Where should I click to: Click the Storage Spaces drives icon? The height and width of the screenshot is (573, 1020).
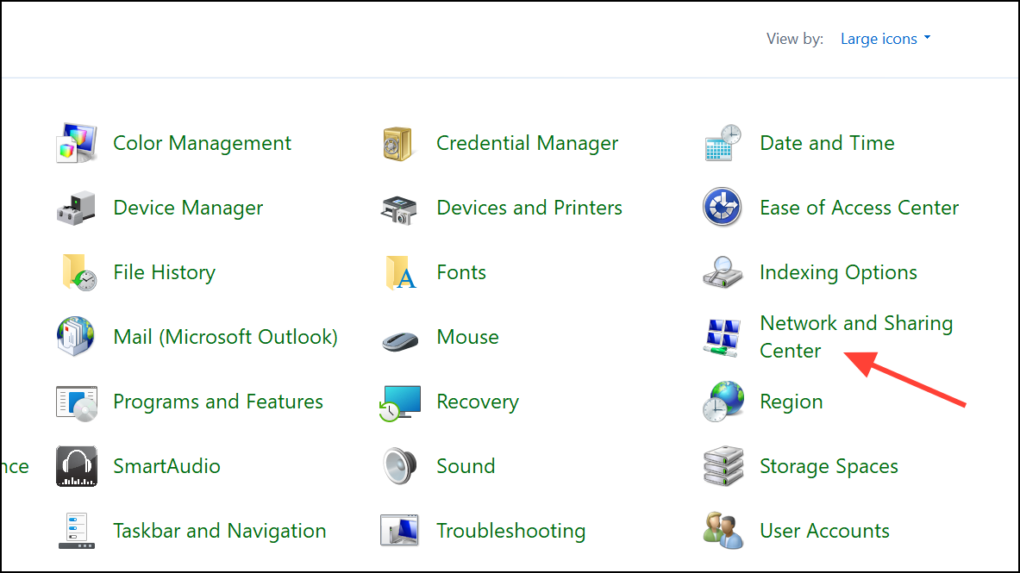point(723,466)
